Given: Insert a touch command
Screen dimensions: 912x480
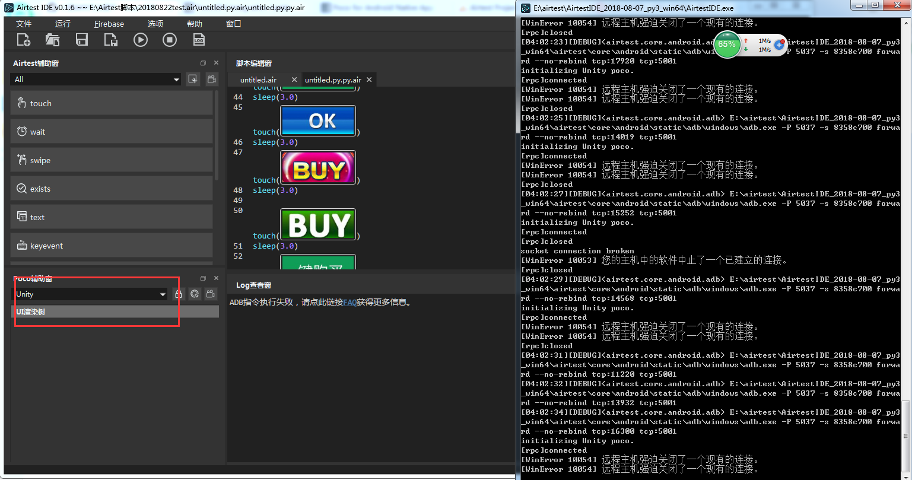Looking at the screenshot, I should (x=112, y=103).
